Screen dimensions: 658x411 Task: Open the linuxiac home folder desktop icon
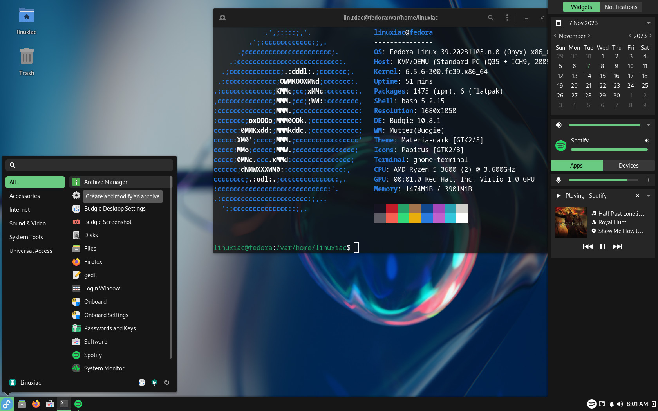click(27, 22)
